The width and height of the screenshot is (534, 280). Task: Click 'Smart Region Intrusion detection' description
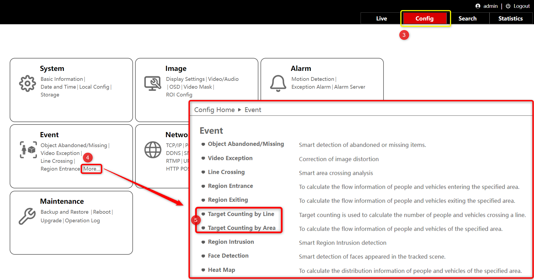point(343,243)
